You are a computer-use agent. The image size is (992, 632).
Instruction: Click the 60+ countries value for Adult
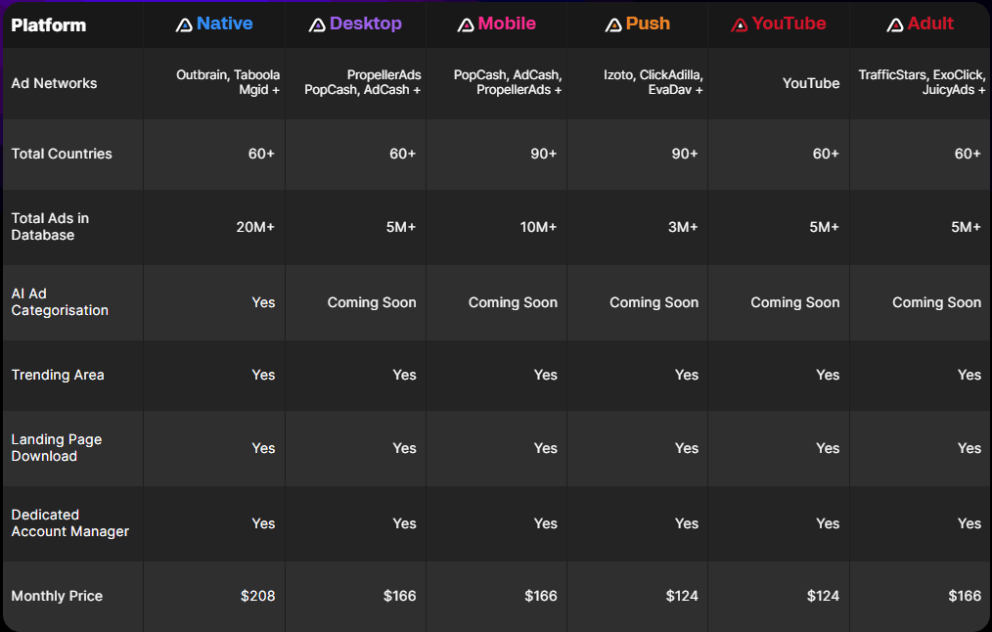968,154
